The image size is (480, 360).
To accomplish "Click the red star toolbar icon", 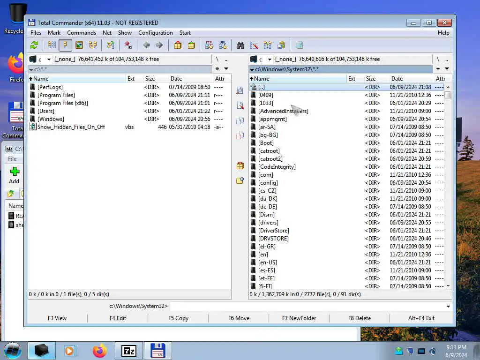I will [128, 45].
